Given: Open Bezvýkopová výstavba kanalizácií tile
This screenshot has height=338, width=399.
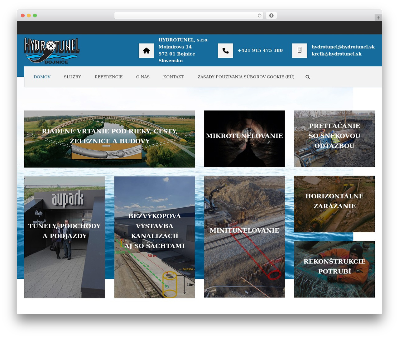Looking at the screenshot, I should (x=155, y=237).
